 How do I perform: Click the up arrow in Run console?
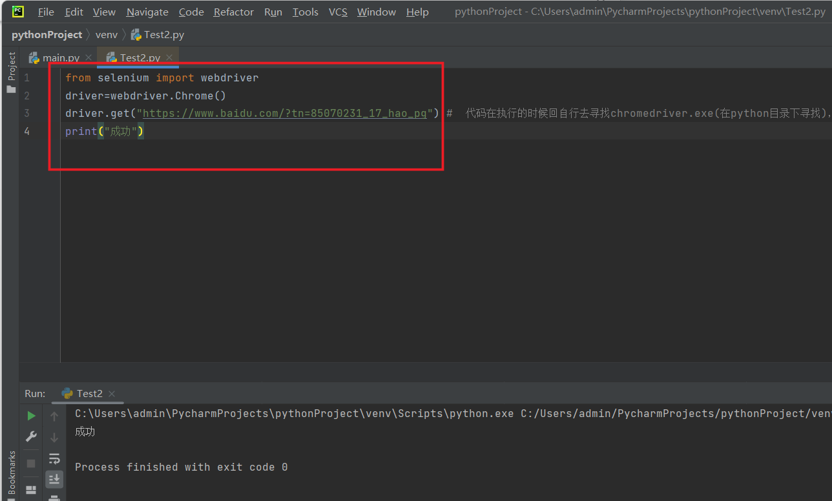(x=54, y=416)
